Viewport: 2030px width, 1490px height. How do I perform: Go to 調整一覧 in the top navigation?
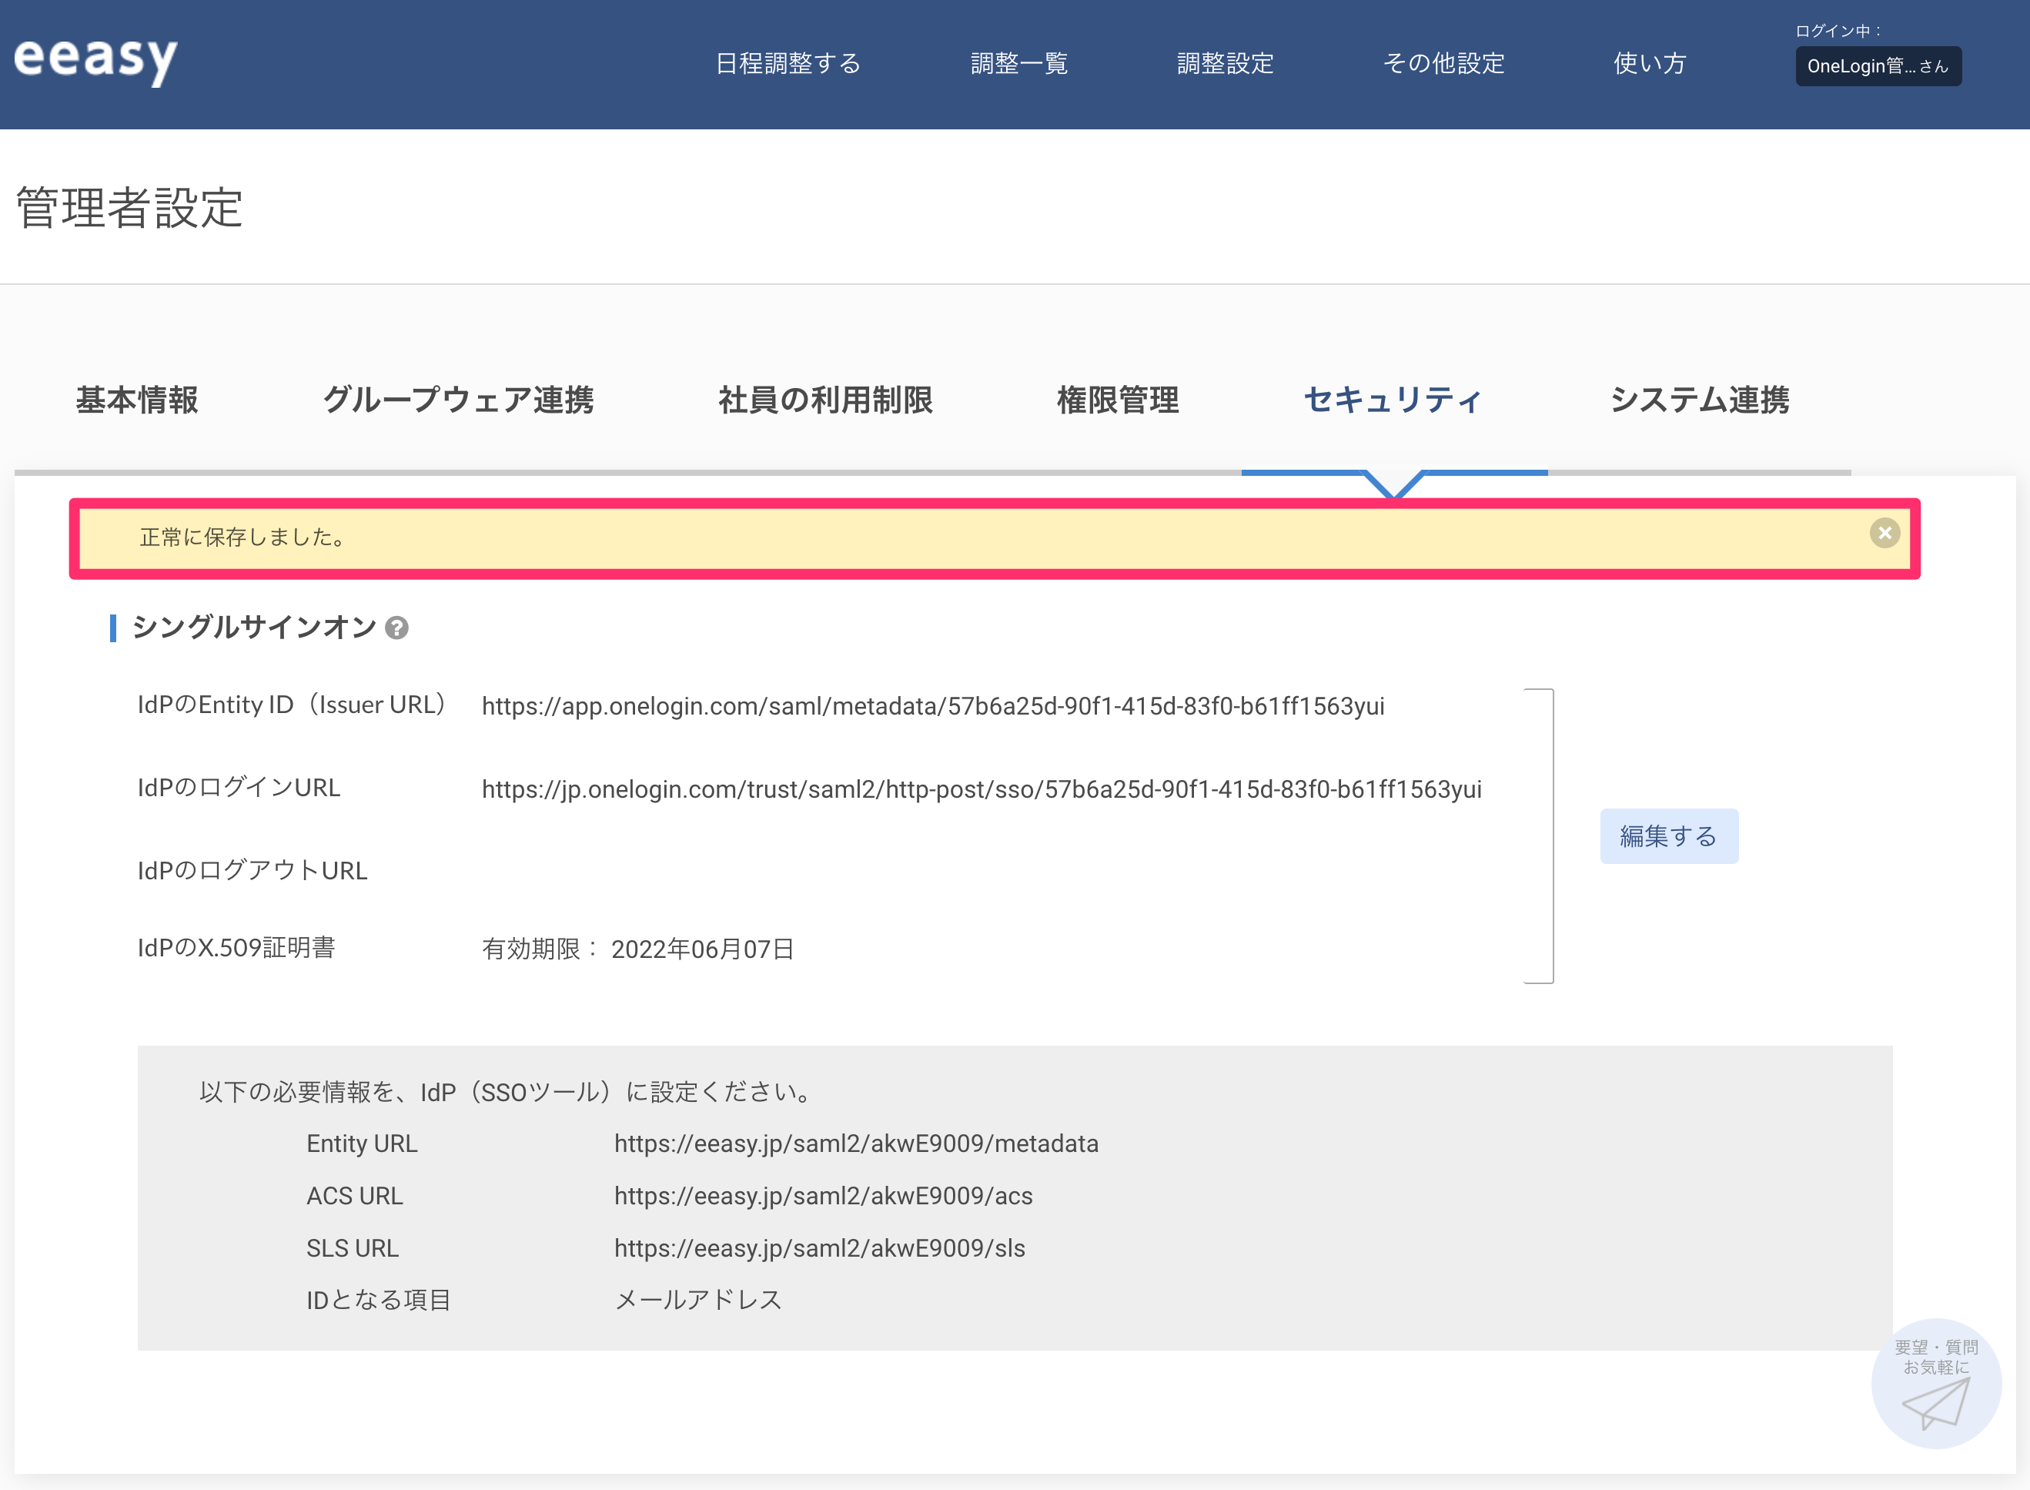1018,63
